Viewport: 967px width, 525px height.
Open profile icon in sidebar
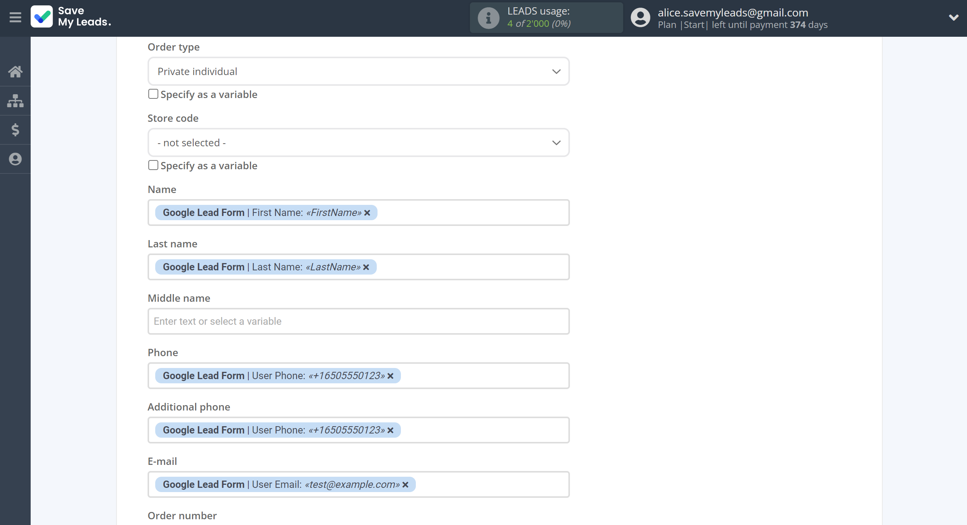[15, 159]
